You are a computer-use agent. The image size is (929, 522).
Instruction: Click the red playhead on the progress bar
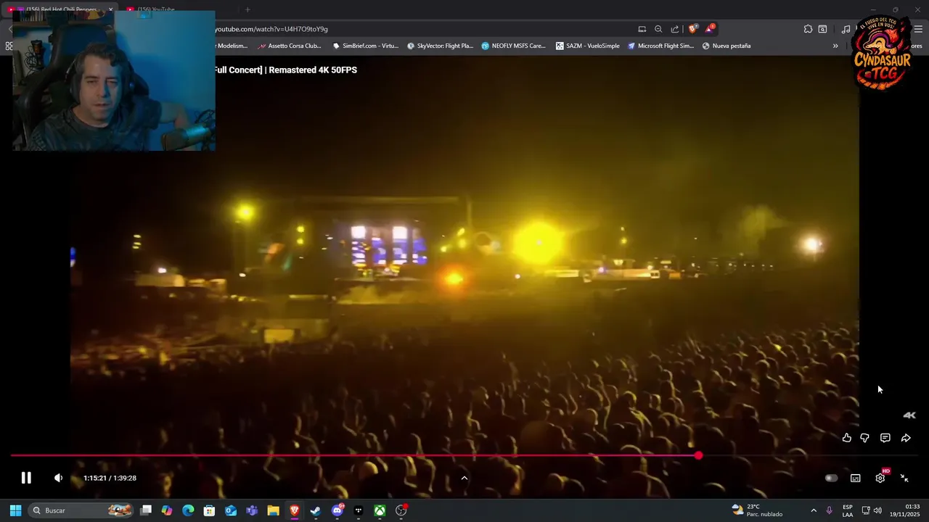coord(698,455)
